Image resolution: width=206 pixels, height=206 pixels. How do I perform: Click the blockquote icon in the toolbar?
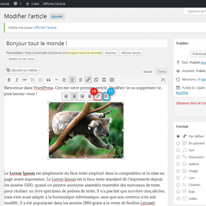pos(48,80)
